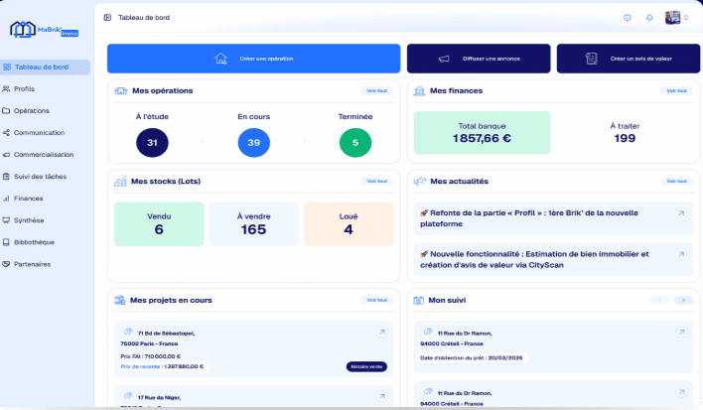The height and width of the screenshot is (410, 703).
Task: Click the notification bell icon
Action: [x=649, y=17]
